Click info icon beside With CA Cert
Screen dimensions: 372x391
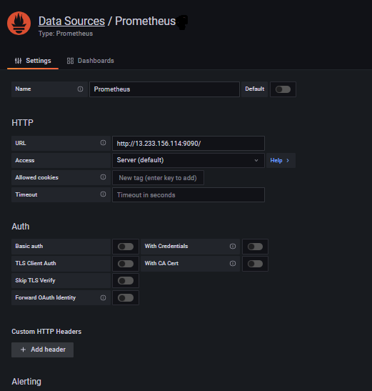(233, 264)
